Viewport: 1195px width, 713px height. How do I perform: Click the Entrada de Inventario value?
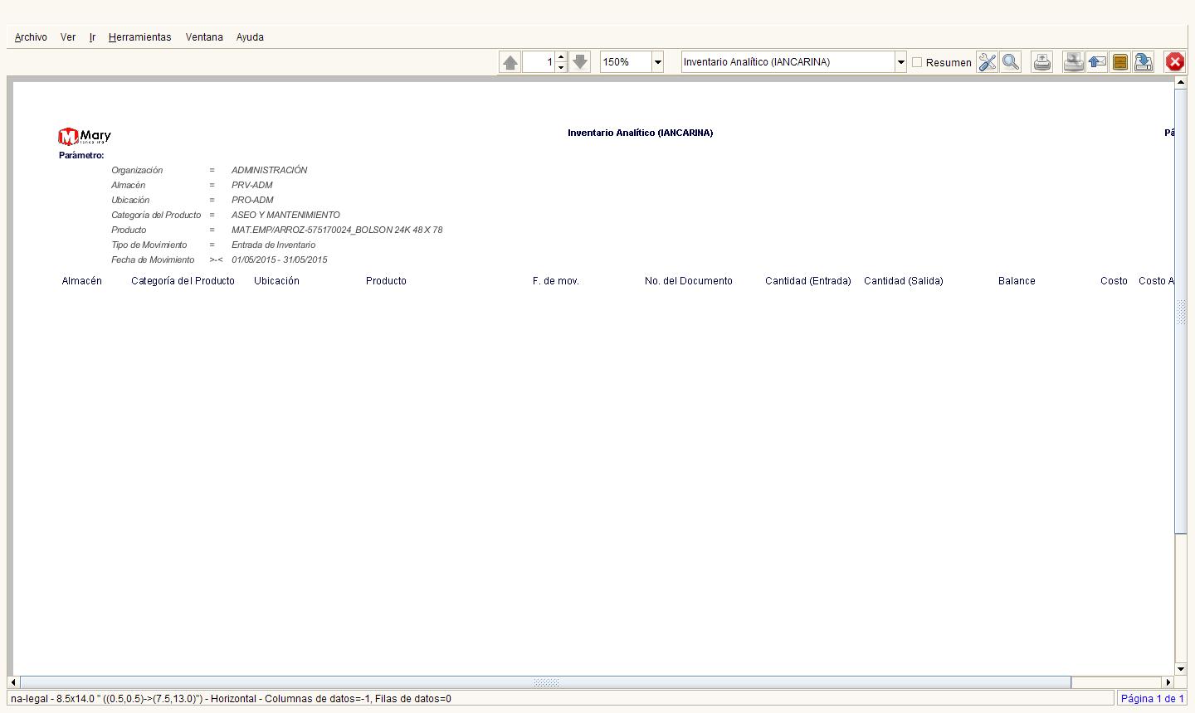pos(273,245)
